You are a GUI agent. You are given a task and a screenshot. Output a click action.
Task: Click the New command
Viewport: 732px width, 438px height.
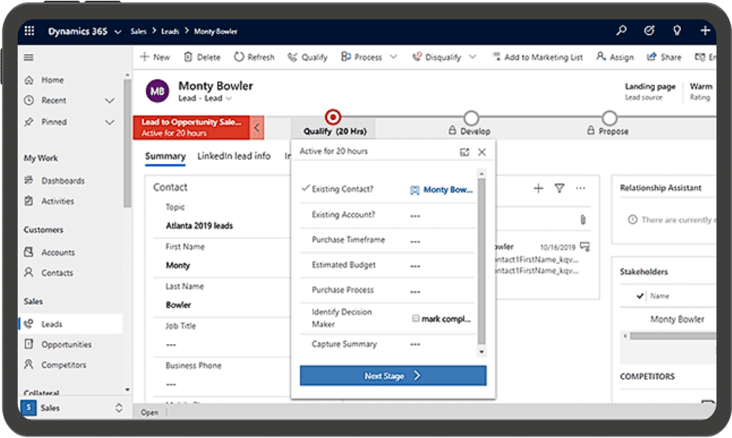pos(155,57)
